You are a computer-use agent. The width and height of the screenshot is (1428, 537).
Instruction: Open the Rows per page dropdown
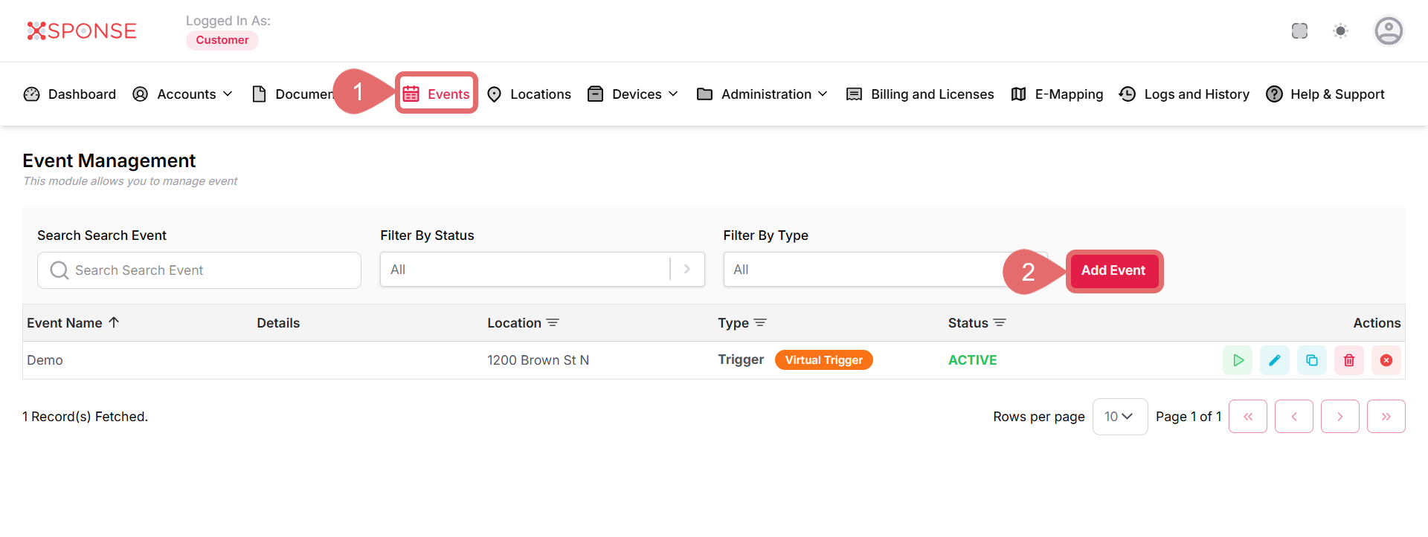(1119, 417)
